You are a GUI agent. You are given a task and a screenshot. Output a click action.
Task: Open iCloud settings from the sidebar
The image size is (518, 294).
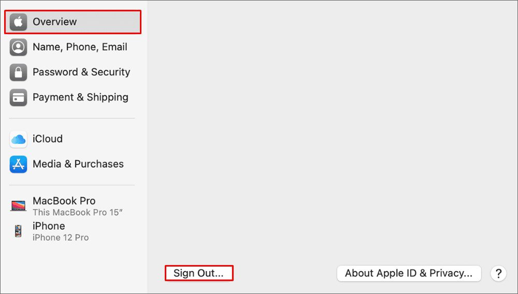tap(48, 139)
